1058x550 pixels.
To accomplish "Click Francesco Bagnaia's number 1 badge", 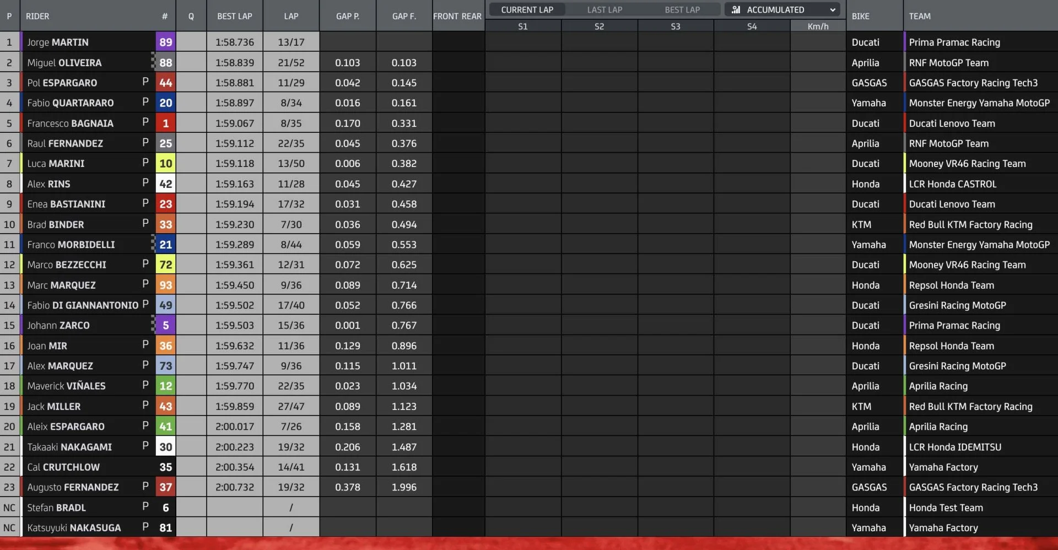I will click(x=165, y=123).
